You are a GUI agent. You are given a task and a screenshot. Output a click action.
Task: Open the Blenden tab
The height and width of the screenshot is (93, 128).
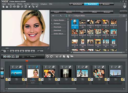(x=69, y=12)
